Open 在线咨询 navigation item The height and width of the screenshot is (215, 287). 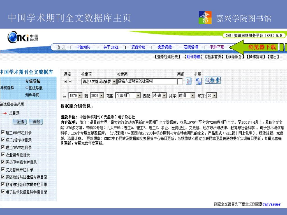pyautogui.click(x=191, y=47)
